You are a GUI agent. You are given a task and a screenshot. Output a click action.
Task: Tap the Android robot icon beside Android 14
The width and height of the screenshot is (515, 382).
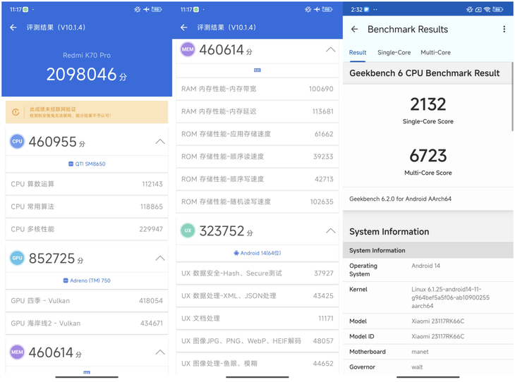pos(236,253)
